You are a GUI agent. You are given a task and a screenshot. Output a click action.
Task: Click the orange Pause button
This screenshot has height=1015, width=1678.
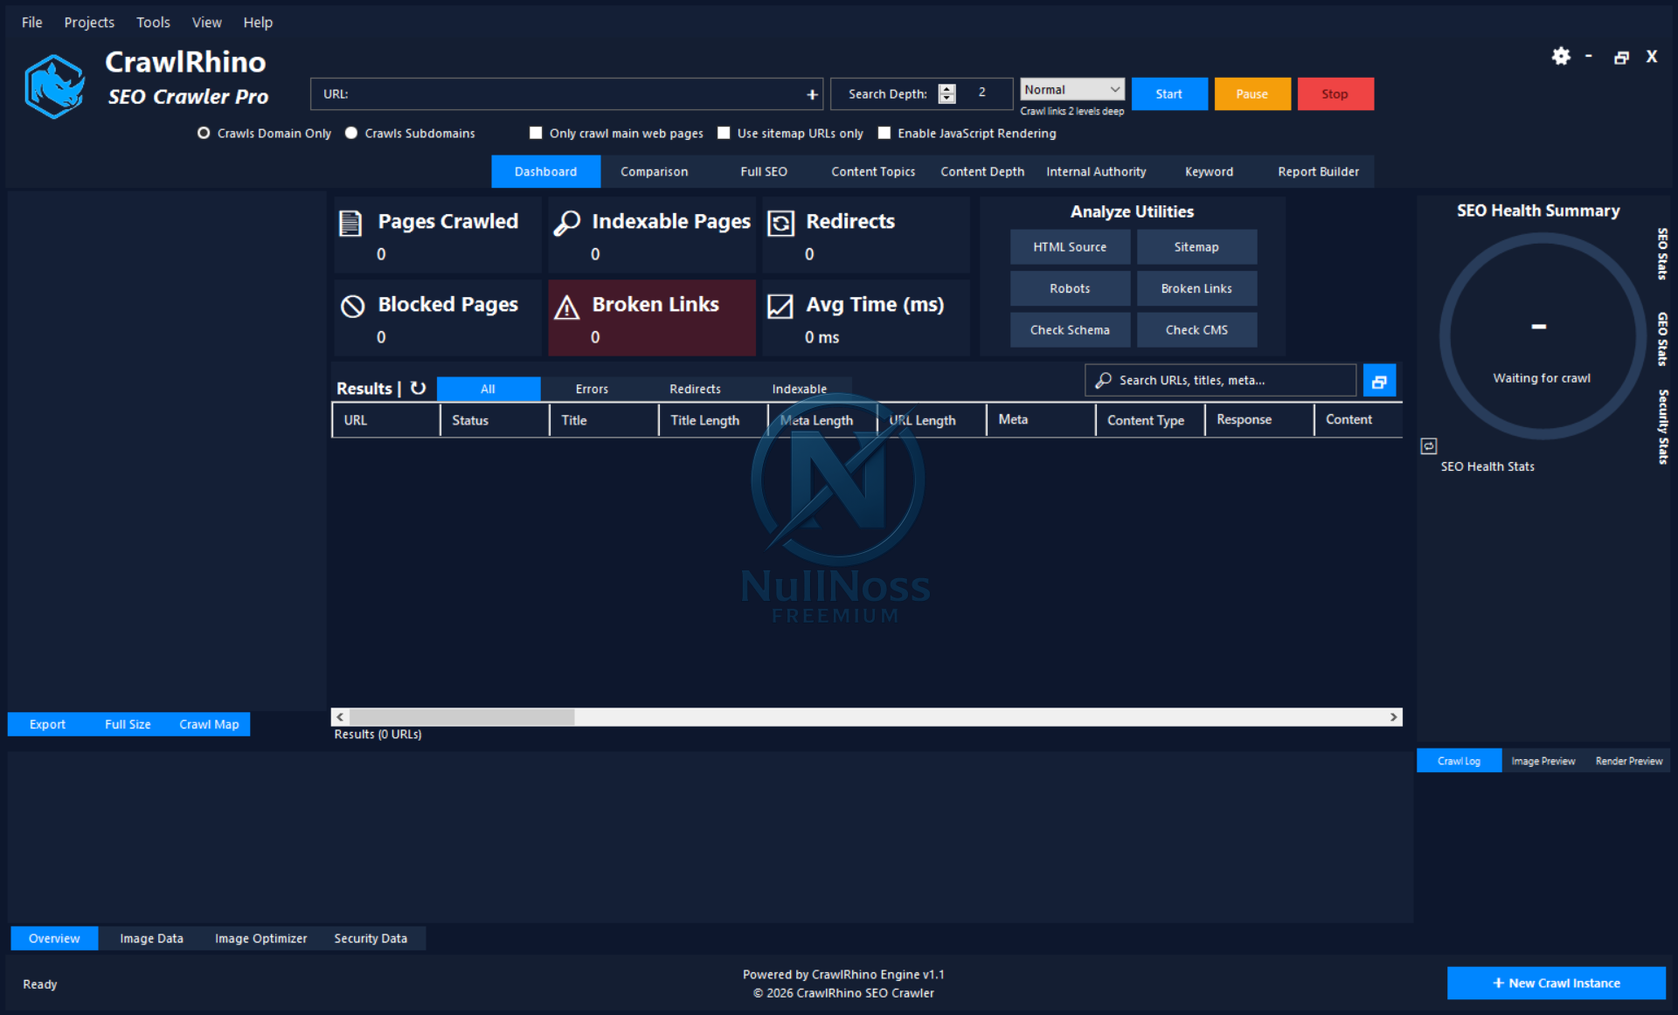click(x=1252, y=94)
